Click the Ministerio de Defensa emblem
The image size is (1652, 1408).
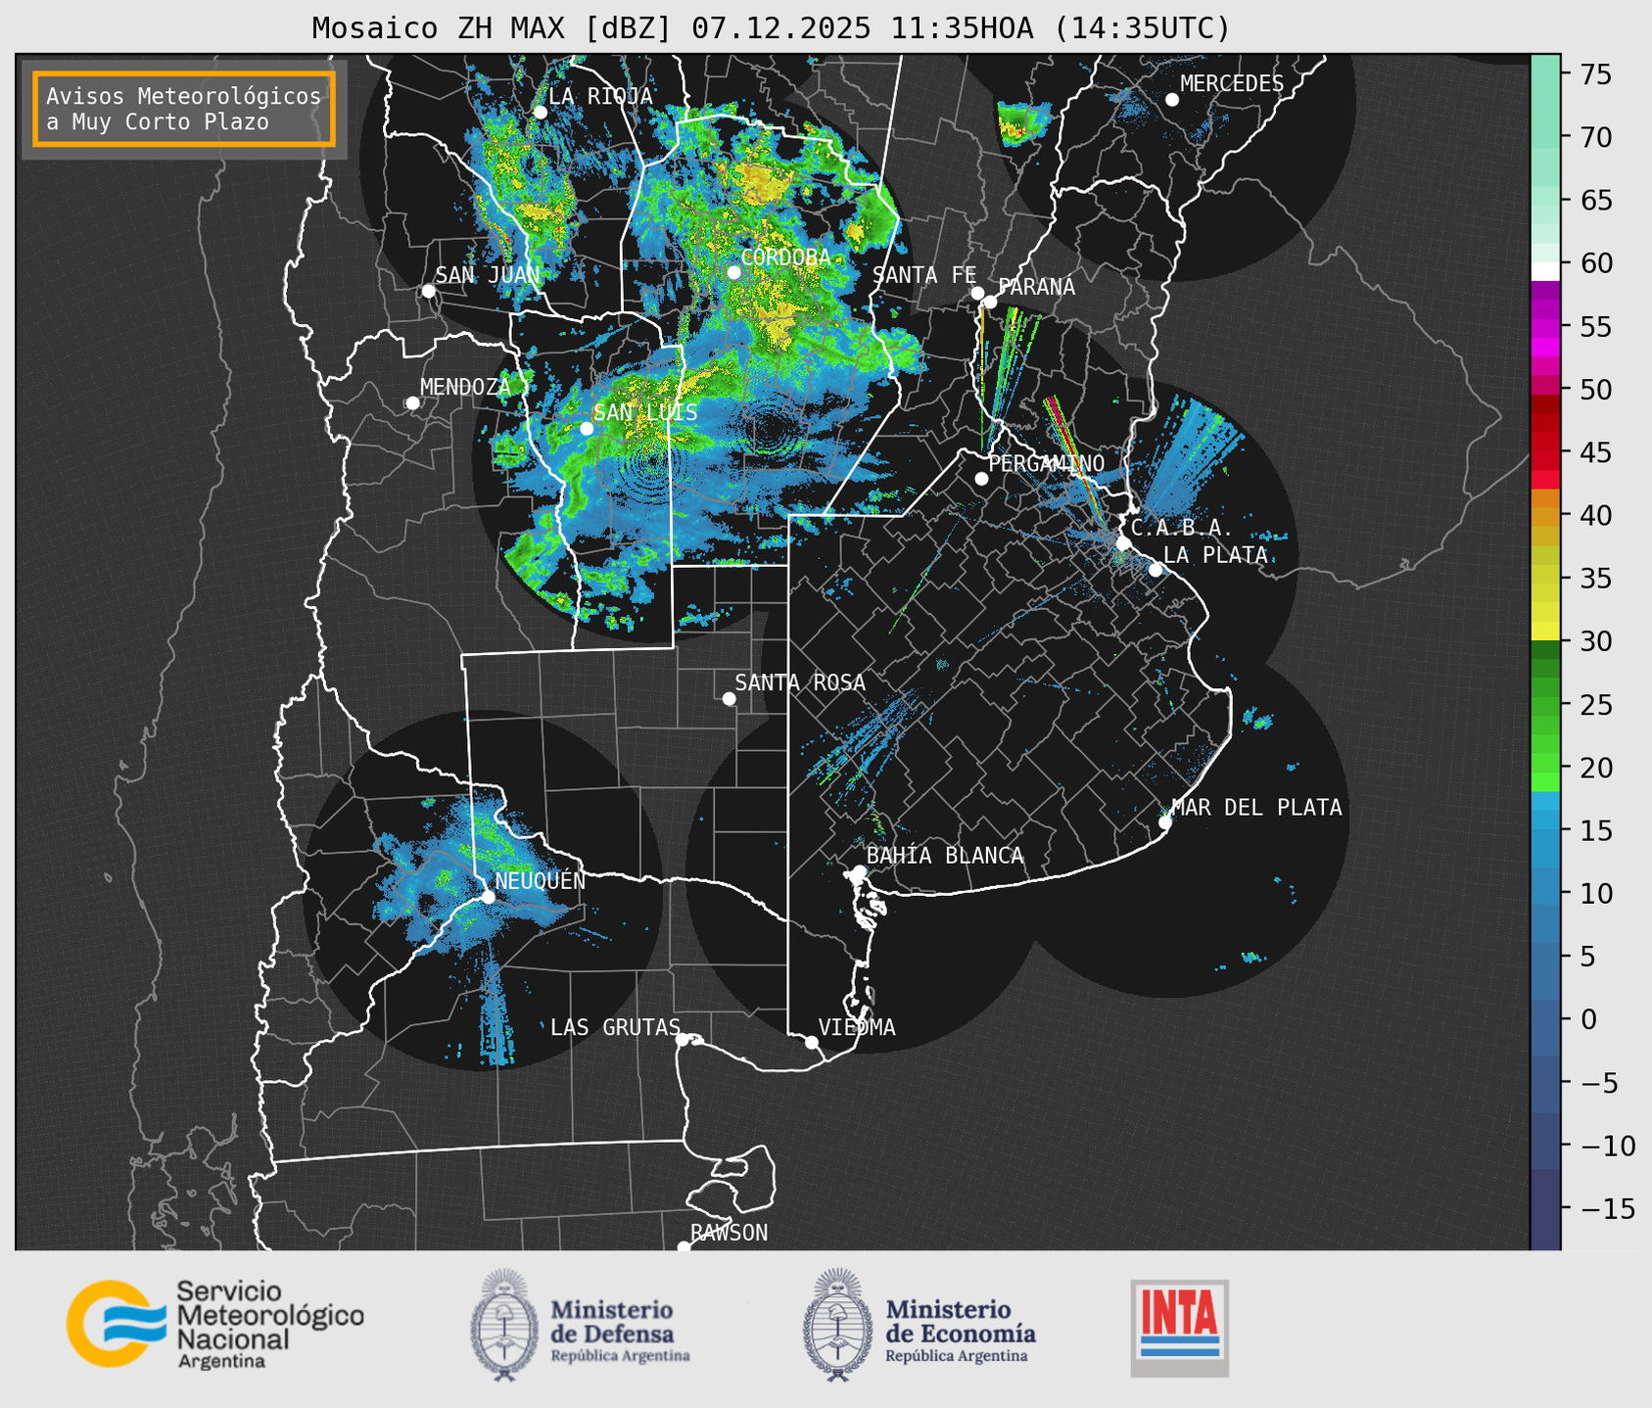504,1325
